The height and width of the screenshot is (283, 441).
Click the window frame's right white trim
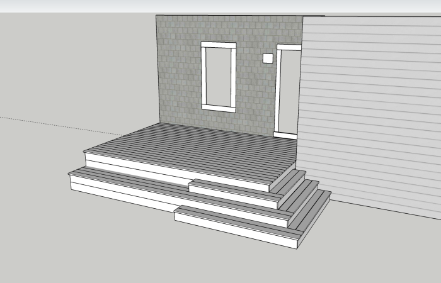point(233,76)
